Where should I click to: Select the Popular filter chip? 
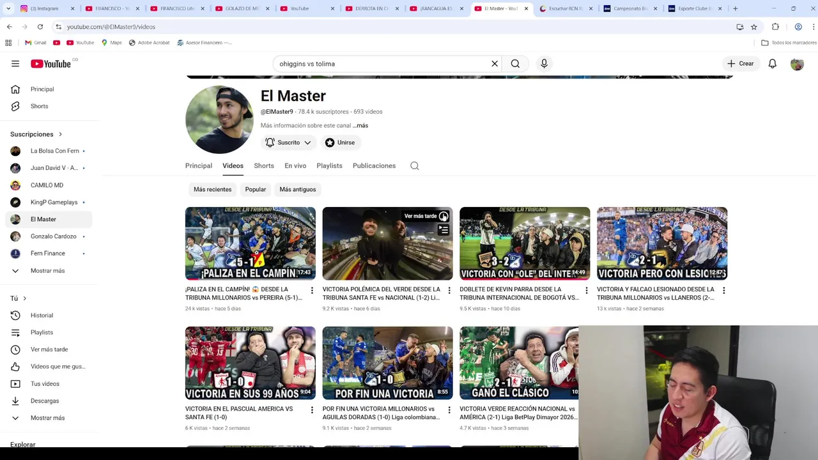255,190
